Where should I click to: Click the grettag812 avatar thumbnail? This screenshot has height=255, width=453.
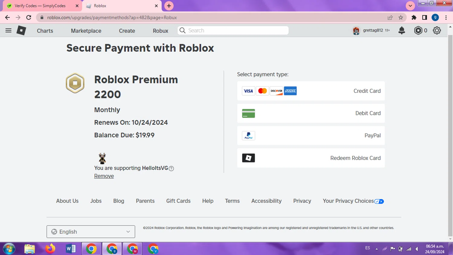pyautogui.click(x=356, y=31)
